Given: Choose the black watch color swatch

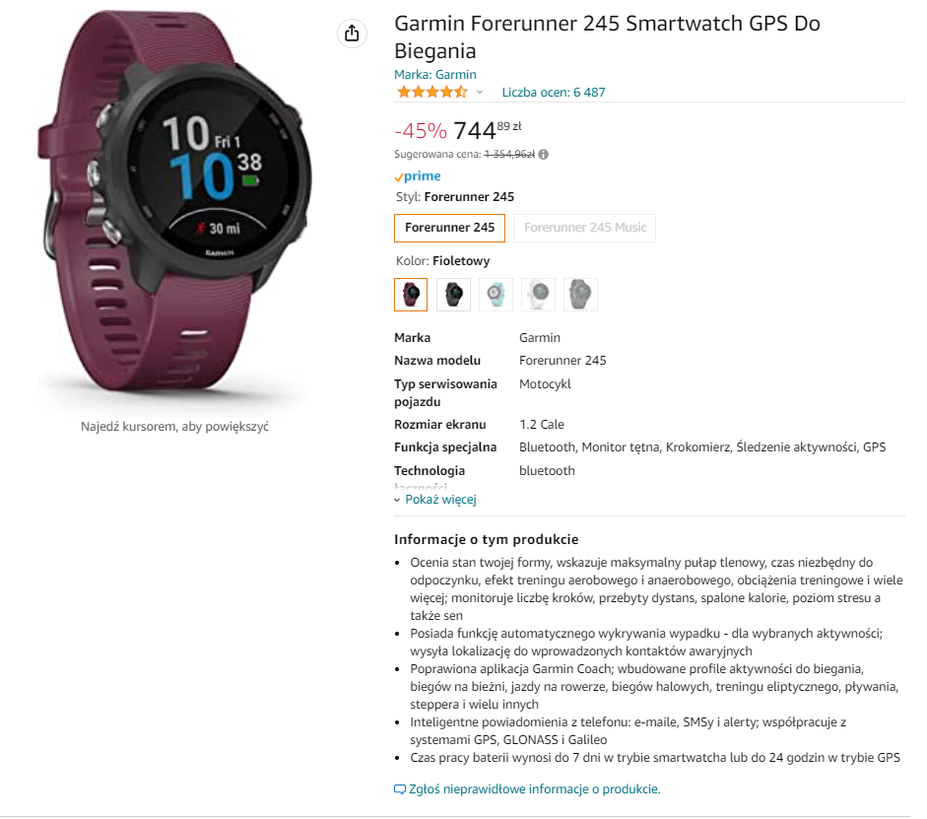Looking at the screenshot, I should [453, 295].
